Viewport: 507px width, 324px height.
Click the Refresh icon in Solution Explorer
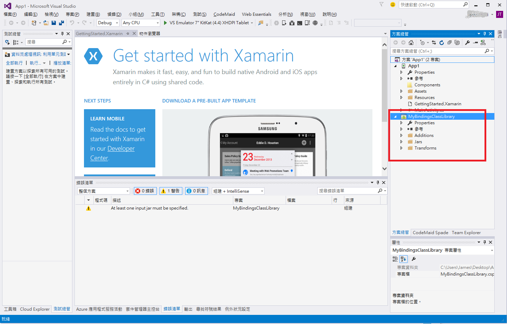pyautogui.click(x=442, y=42)
